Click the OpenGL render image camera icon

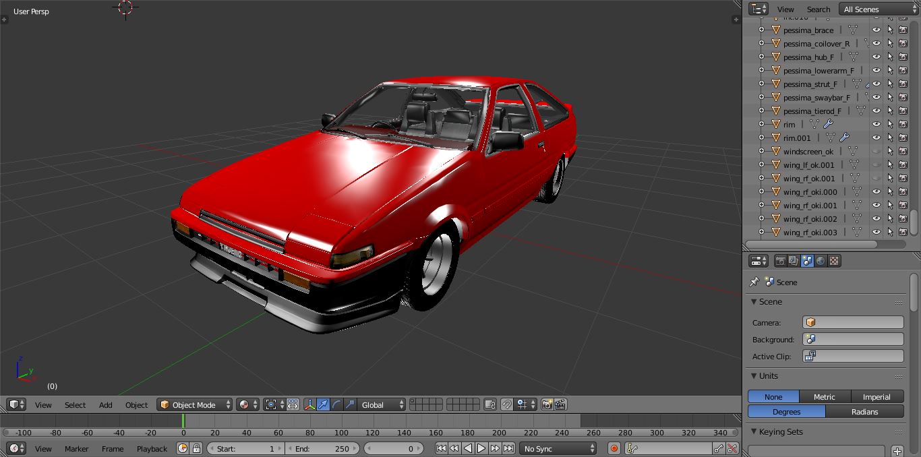click(547, 404)
